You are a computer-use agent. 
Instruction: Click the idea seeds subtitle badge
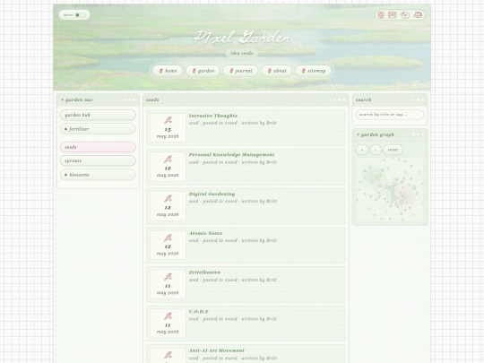[x=242, y=53]
